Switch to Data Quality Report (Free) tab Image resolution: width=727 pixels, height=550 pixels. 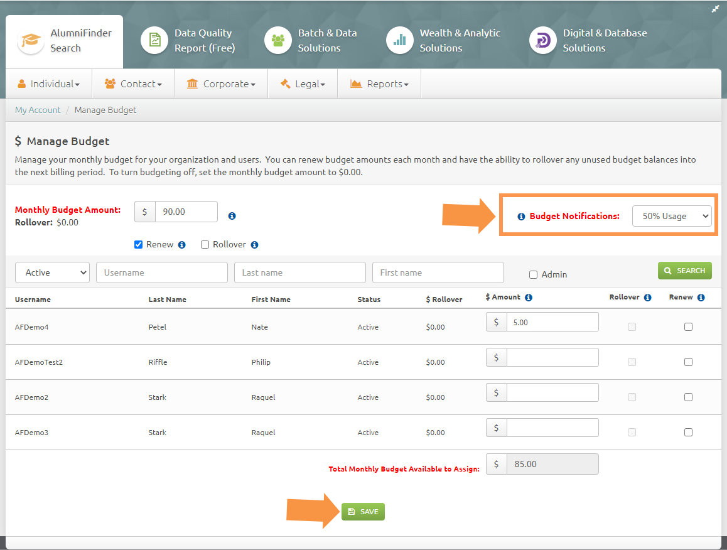click(x=188, y=41)
